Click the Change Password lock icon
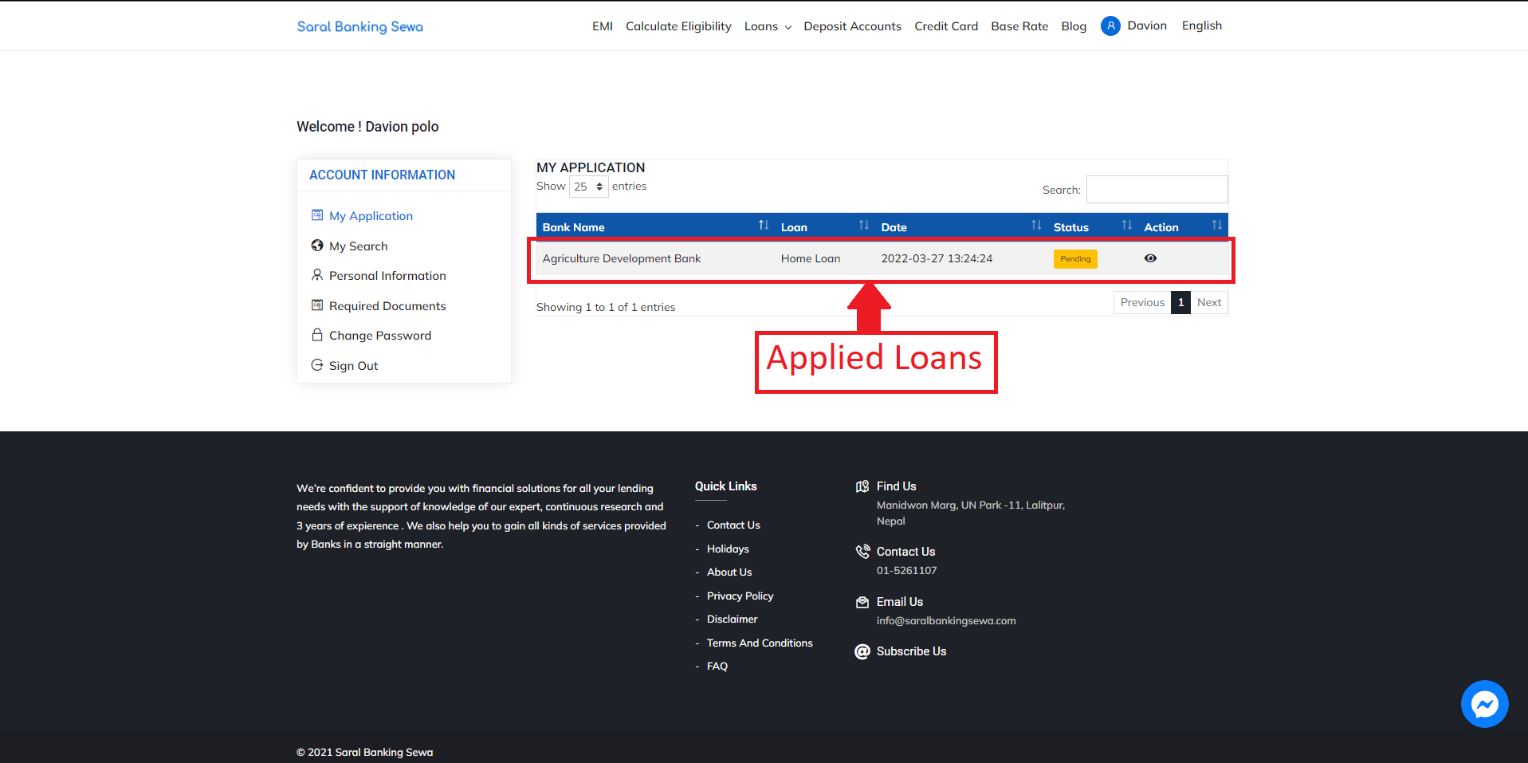This screenshot has width=1528, height=763. click(317, 335)
